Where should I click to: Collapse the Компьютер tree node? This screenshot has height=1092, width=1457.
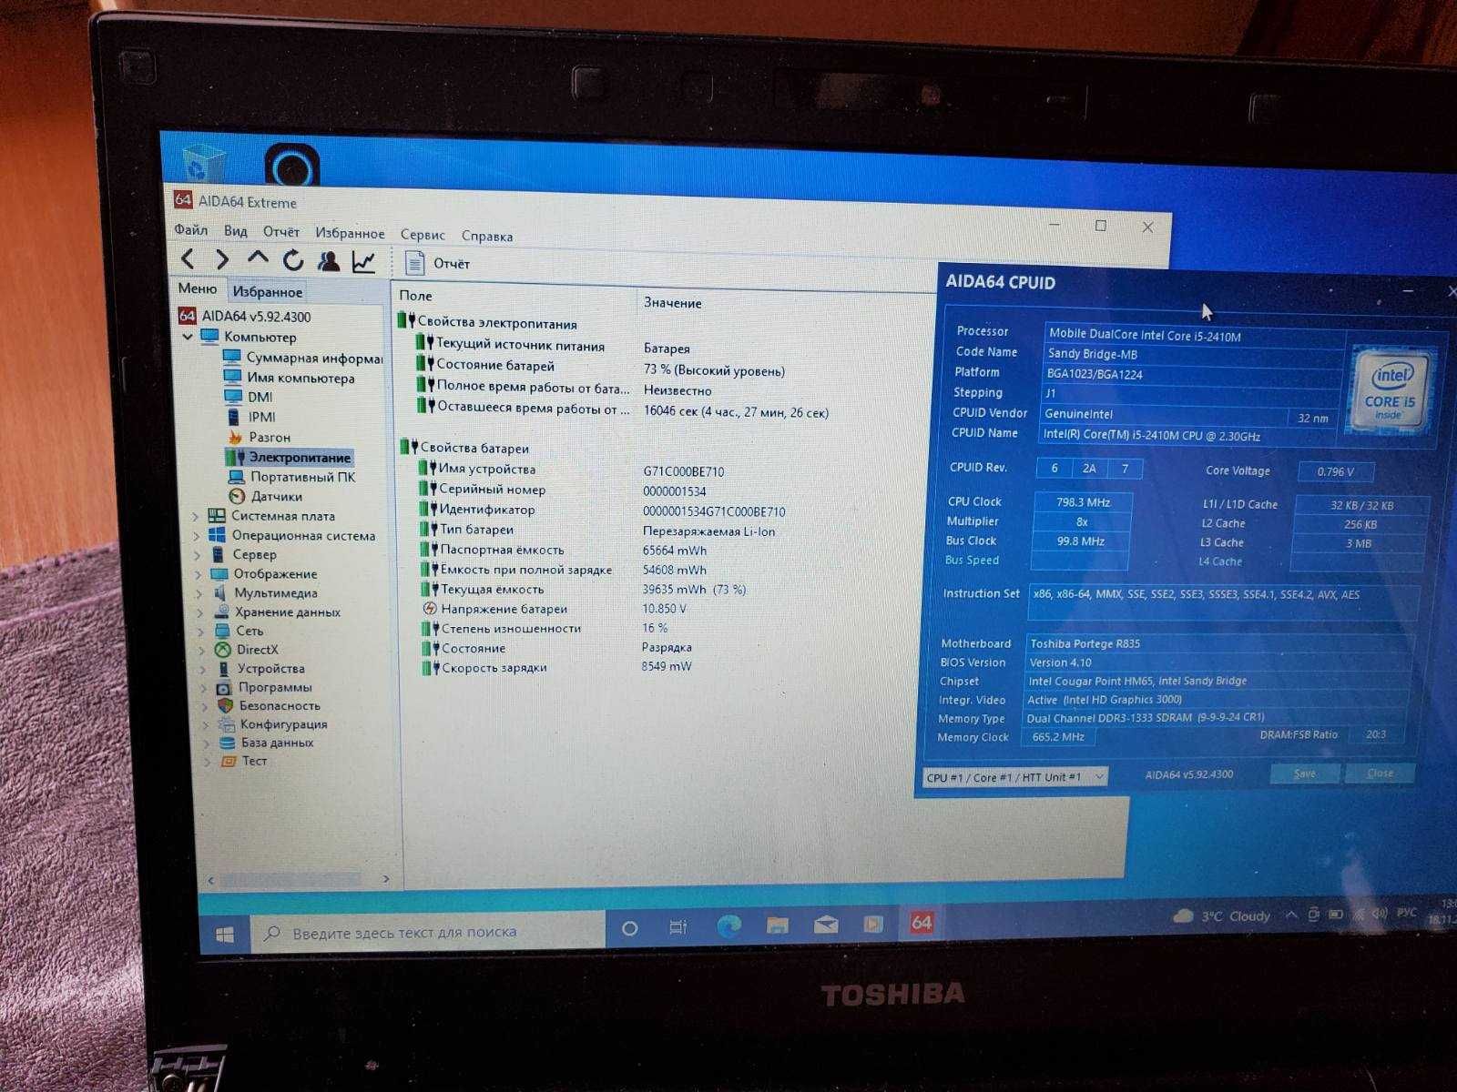(188, 336)
